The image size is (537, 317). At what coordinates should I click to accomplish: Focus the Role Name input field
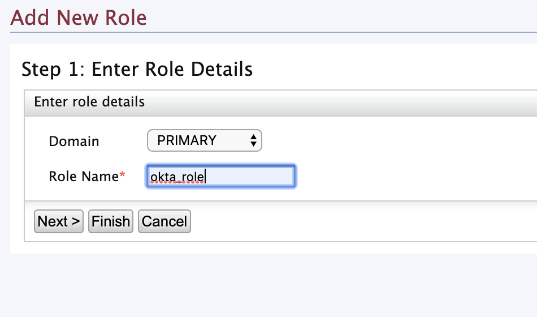click(220, 177)
